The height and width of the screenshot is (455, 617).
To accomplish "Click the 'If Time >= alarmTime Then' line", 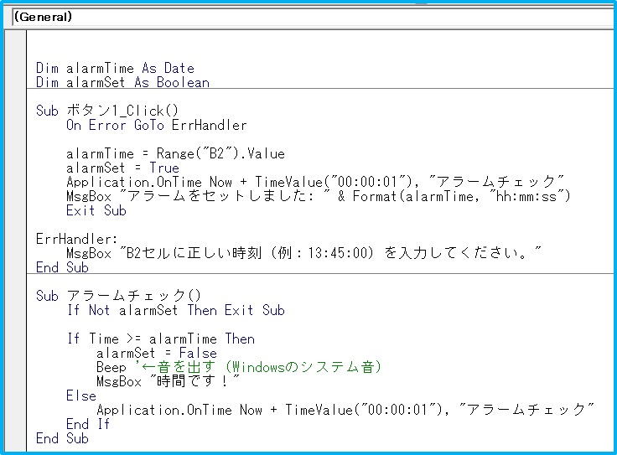I will pos(161,339).
